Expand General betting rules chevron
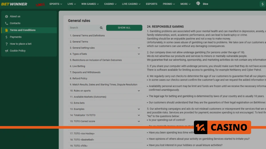This screenshot has width=266, height=149. (x=139, y=48)
